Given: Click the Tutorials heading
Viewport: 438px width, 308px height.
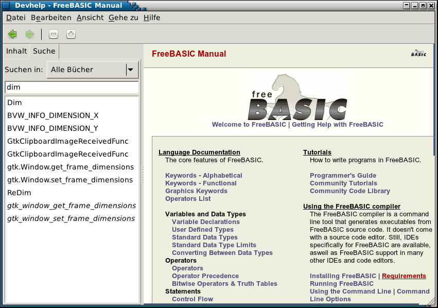Looking at the screenshot, I should click(x=317, y=152).
